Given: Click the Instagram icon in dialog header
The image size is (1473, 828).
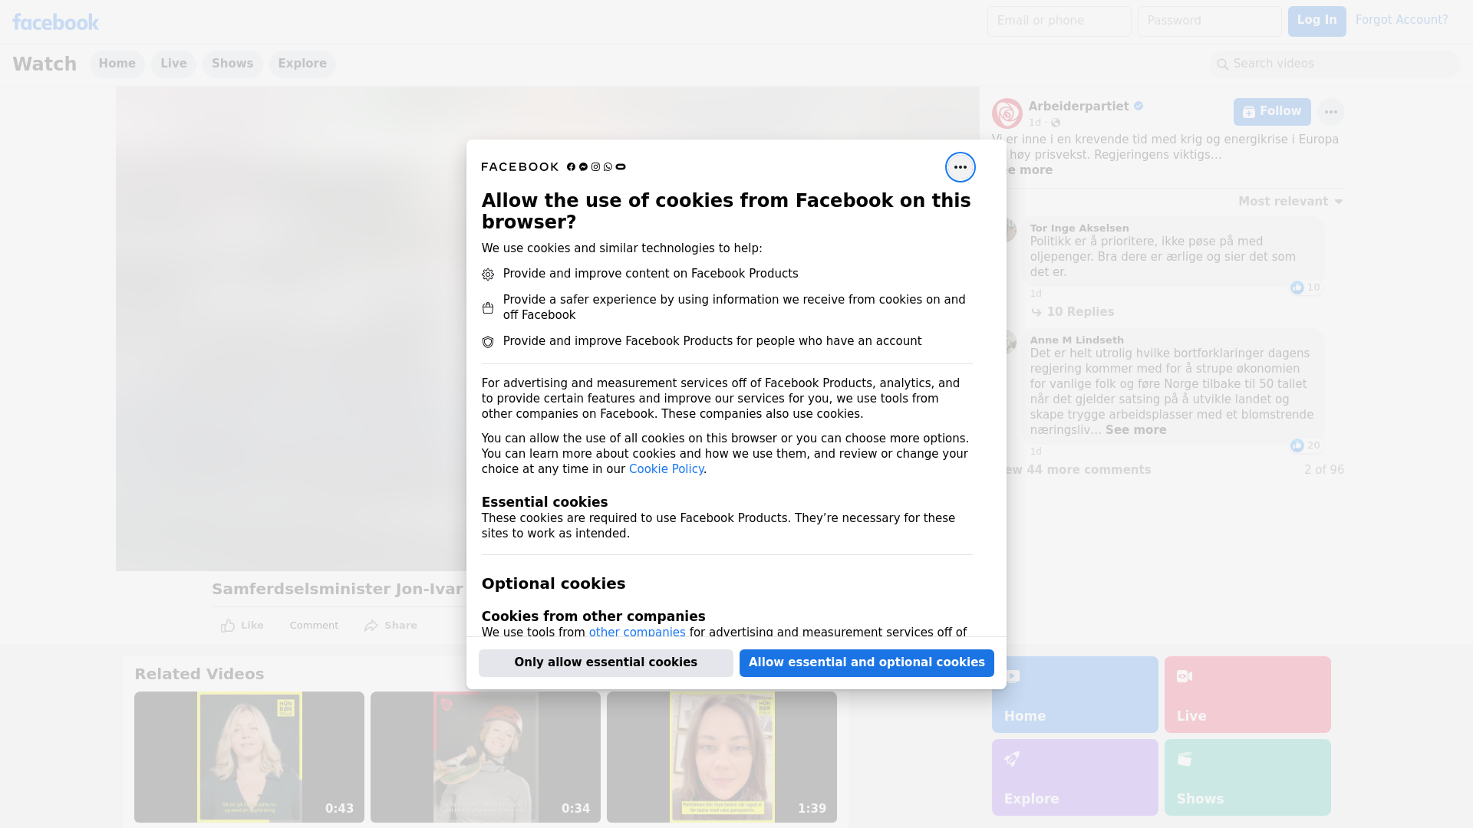Looking at the screenshot, I should click(595, 167).
